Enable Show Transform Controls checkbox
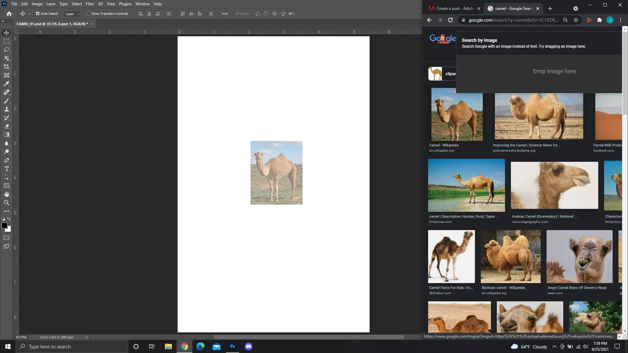628x353 pixels. (x=88, y=14)
